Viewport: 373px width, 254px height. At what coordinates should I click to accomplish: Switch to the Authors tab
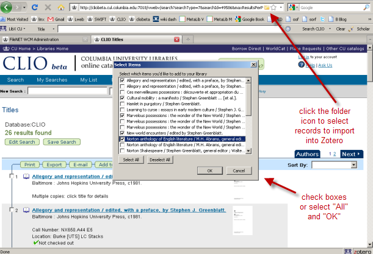point(307,154)
